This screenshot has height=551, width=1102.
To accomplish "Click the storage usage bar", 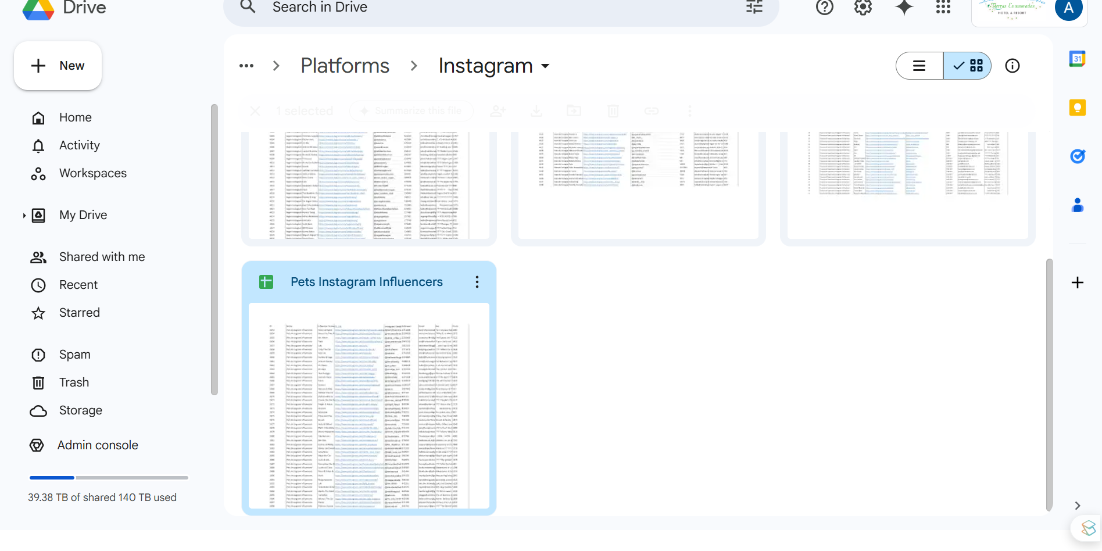I will 109,478.
